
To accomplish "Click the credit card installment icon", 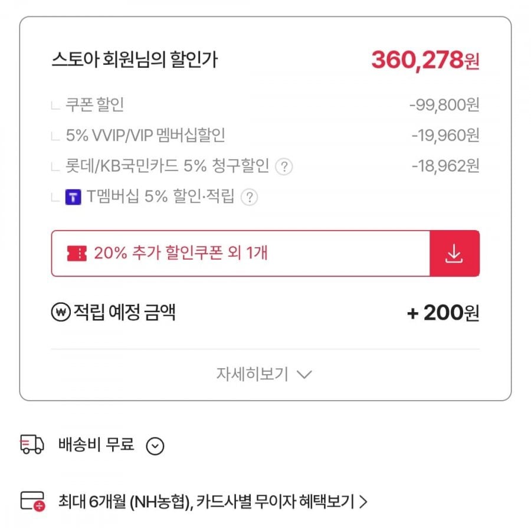I will click(32, 501).
